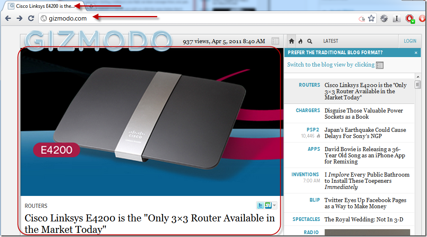Viewport: 427px width, 237px height.
Task: Open the David Bowie iPhone App story
Action: [x=365, y=155]
